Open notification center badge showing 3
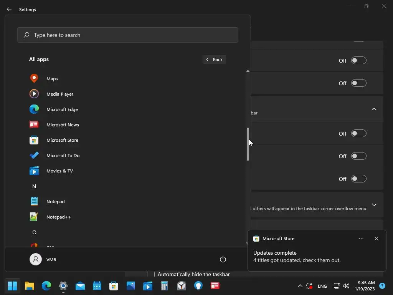This screenshot has height=295, width=393. point(382,286)
